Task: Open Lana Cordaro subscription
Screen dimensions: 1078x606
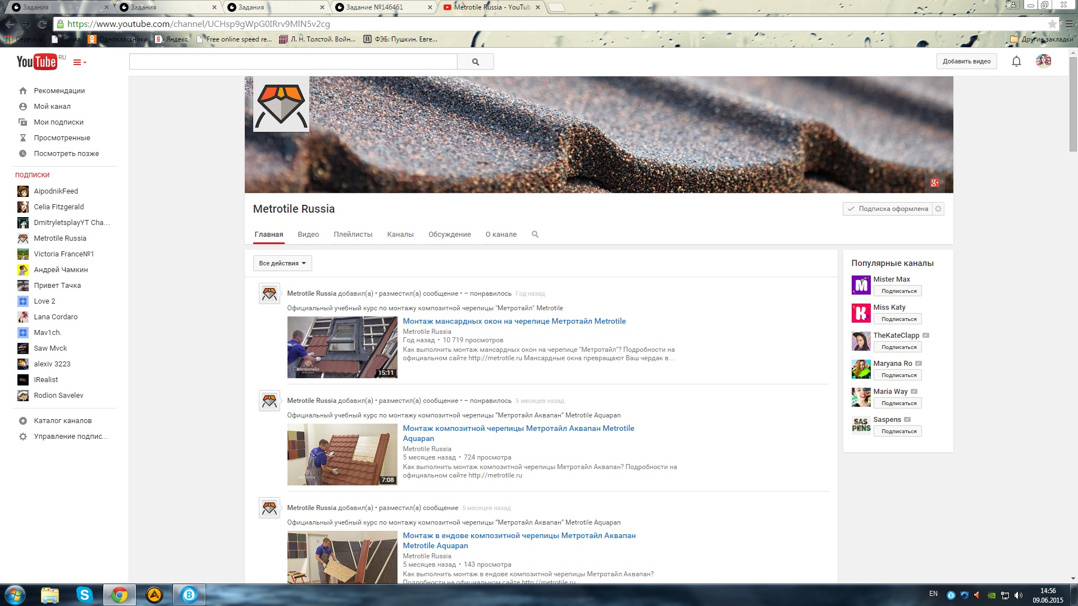Action: point(56,317)
